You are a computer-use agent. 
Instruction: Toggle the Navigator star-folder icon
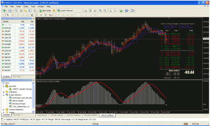26,10
